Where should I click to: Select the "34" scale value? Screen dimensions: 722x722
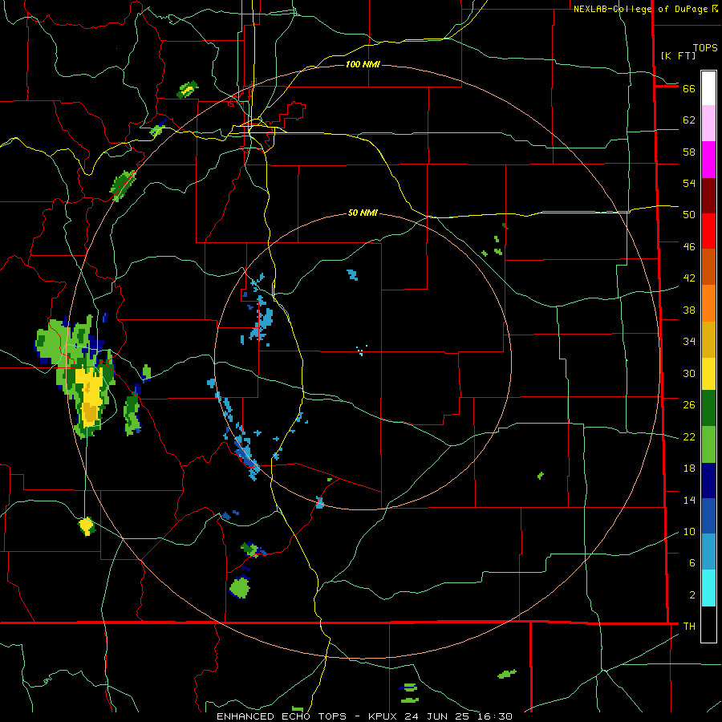tap(689, 342)
